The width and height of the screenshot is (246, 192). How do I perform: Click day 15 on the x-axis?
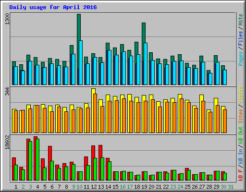(115, 187)
